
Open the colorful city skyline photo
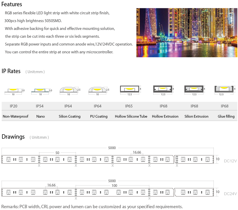click(187, 33)
